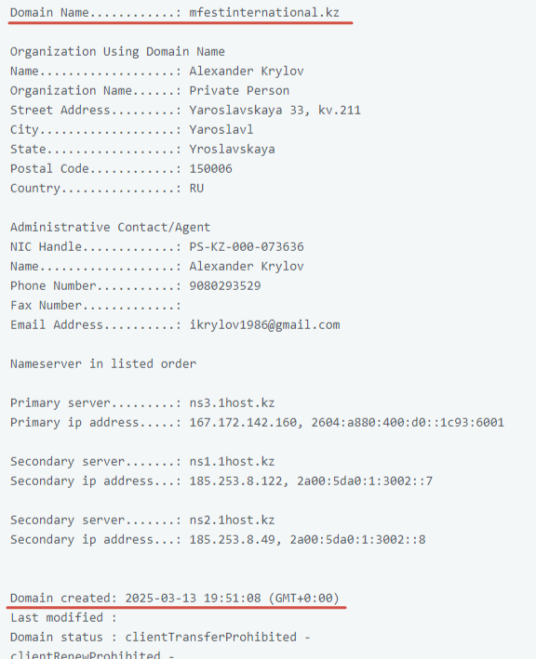This screenshot has width=536, height=659.
Task: Click the primary server ns3.1host.kz
Action: [x=232, y=403]
